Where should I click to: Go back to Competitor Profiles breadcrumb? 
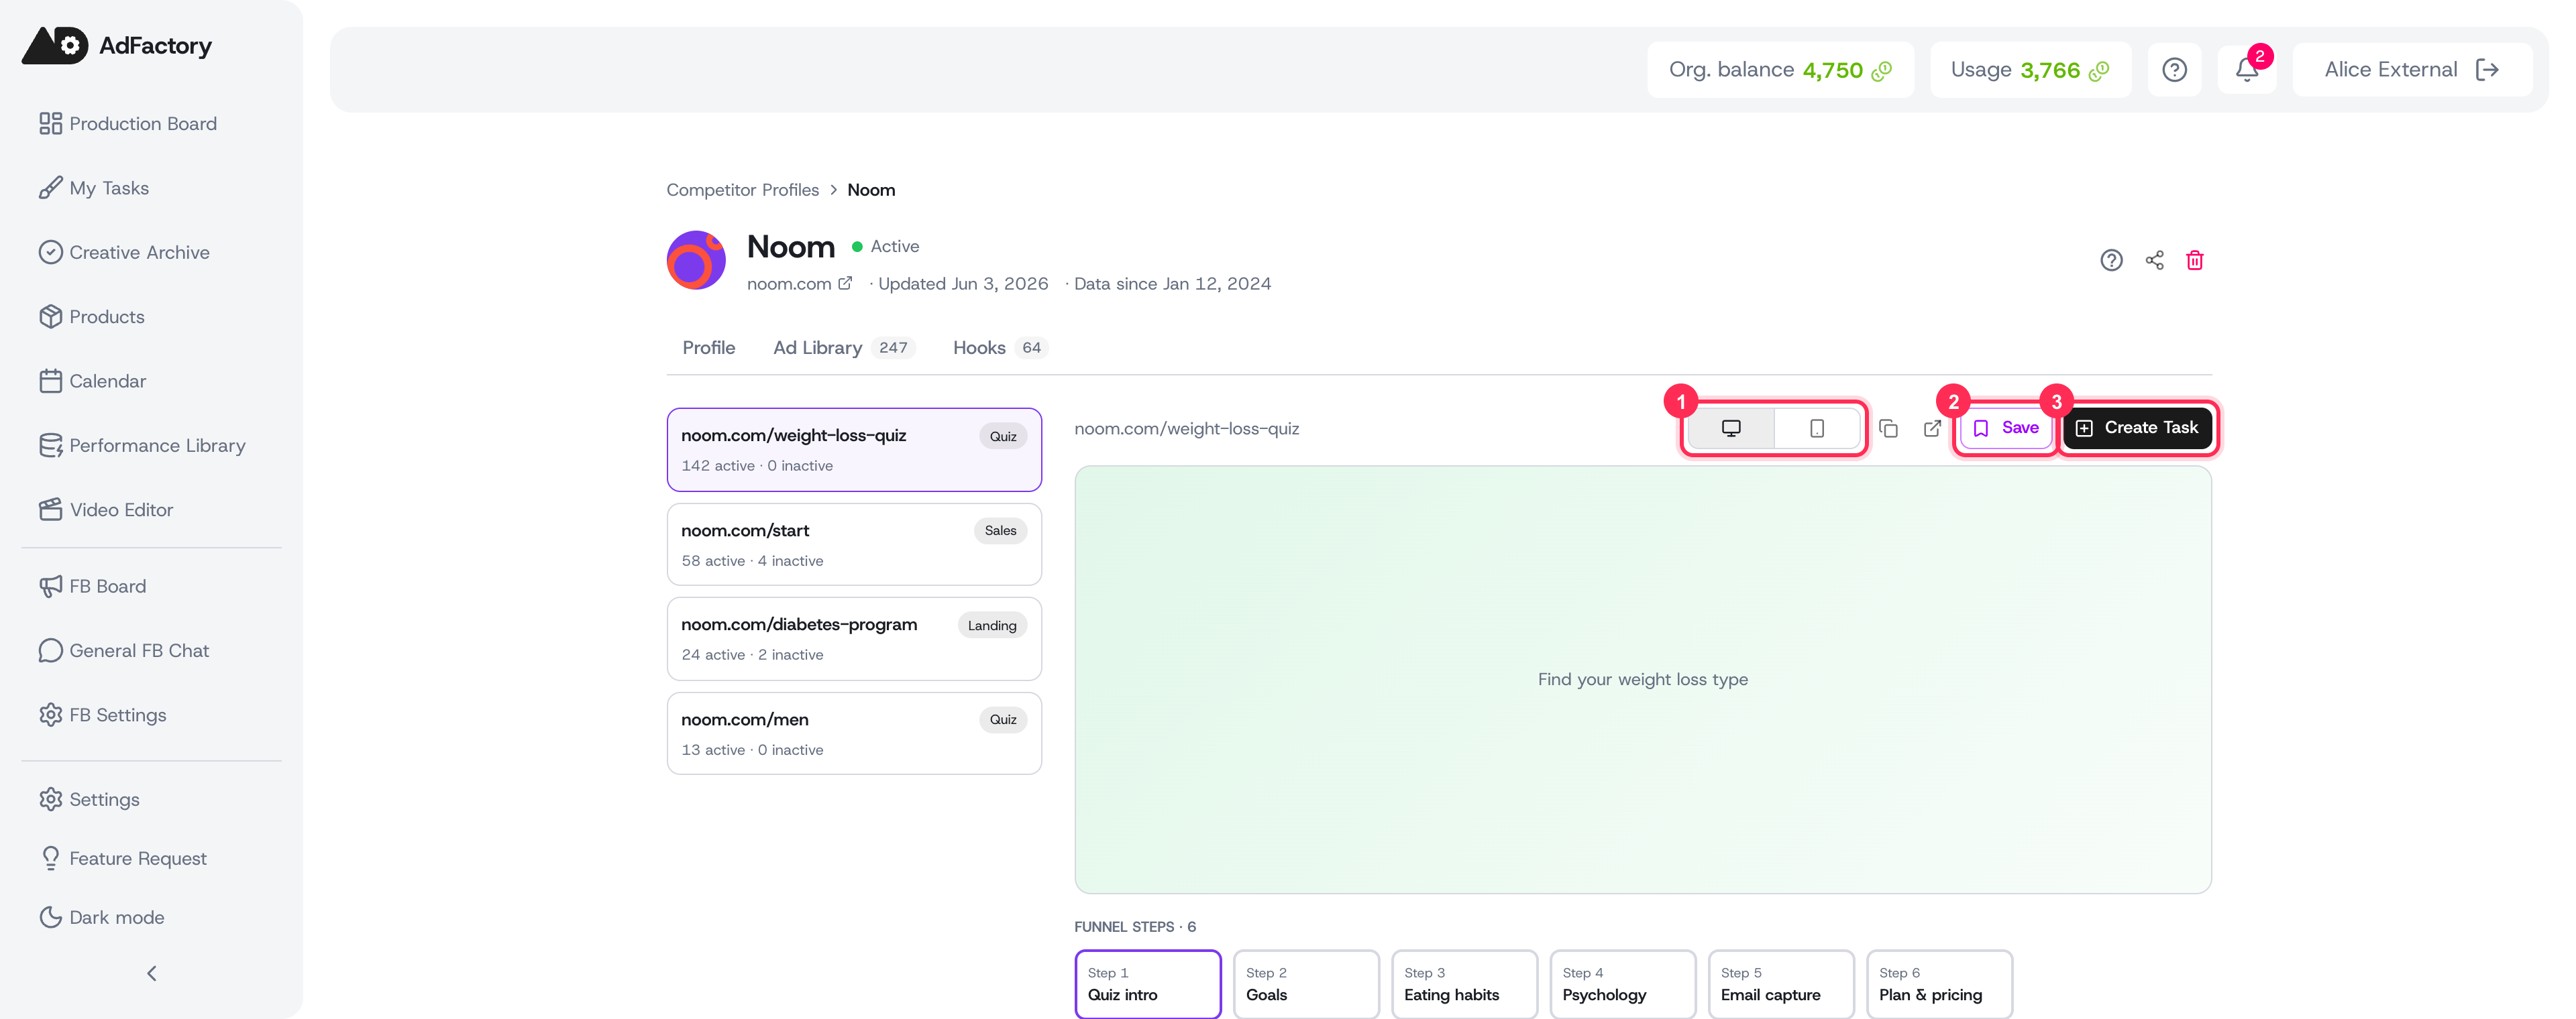(742, 190)
